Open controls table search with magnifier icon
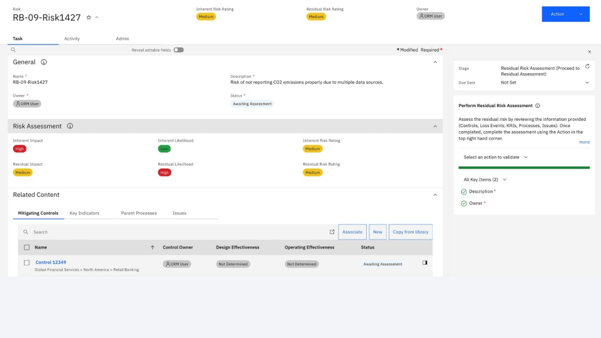 pyautogui.click(x=26, y=232)
